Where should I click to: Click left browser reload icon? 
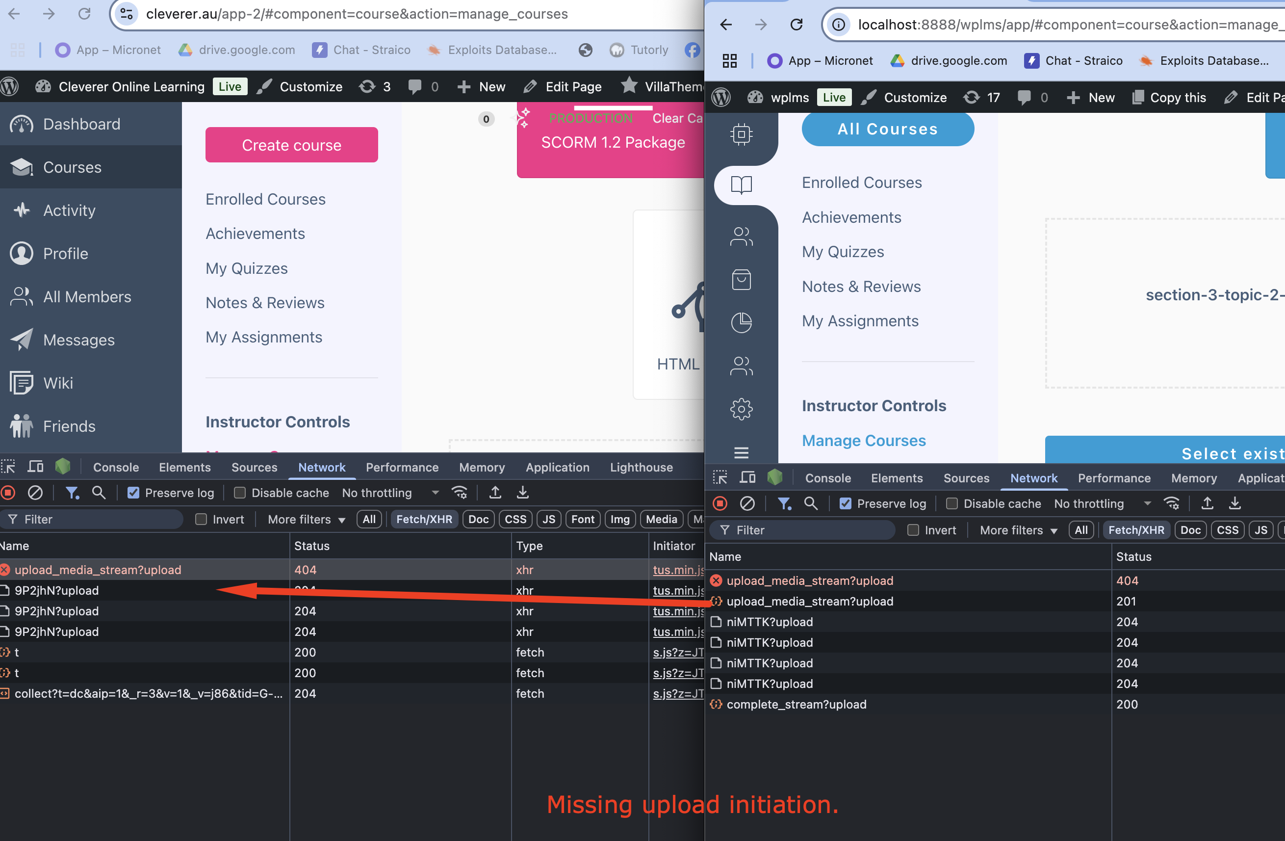[84, 14]
